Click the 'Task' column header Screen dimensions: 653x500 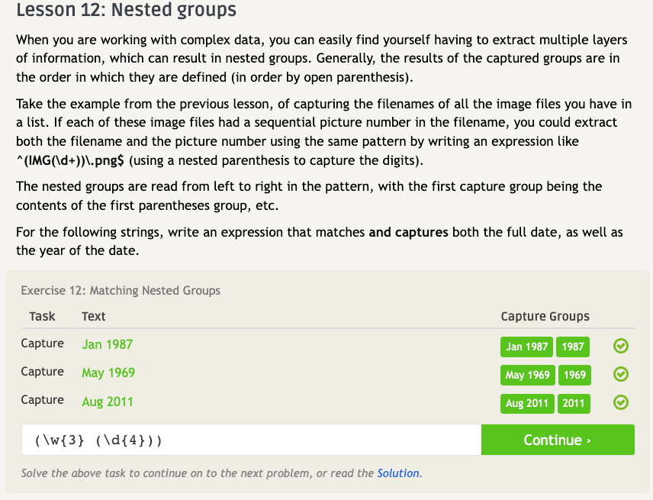point(43,316)
